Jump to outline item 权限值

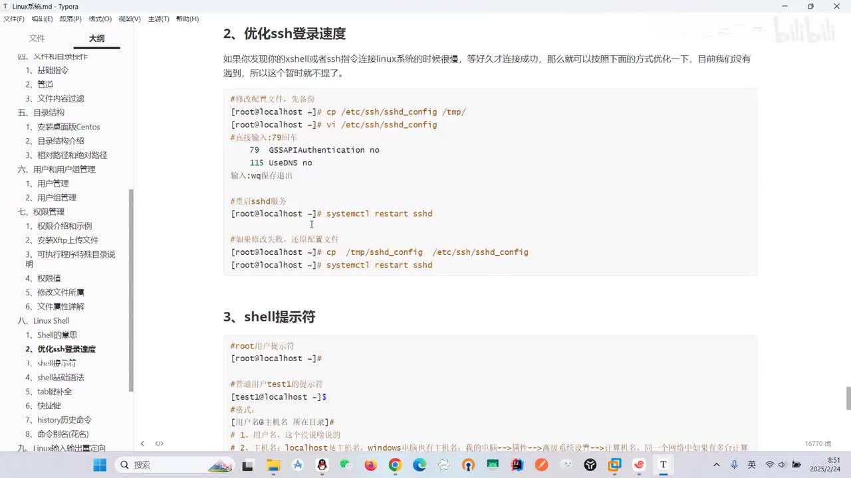[x=49, y=278]
